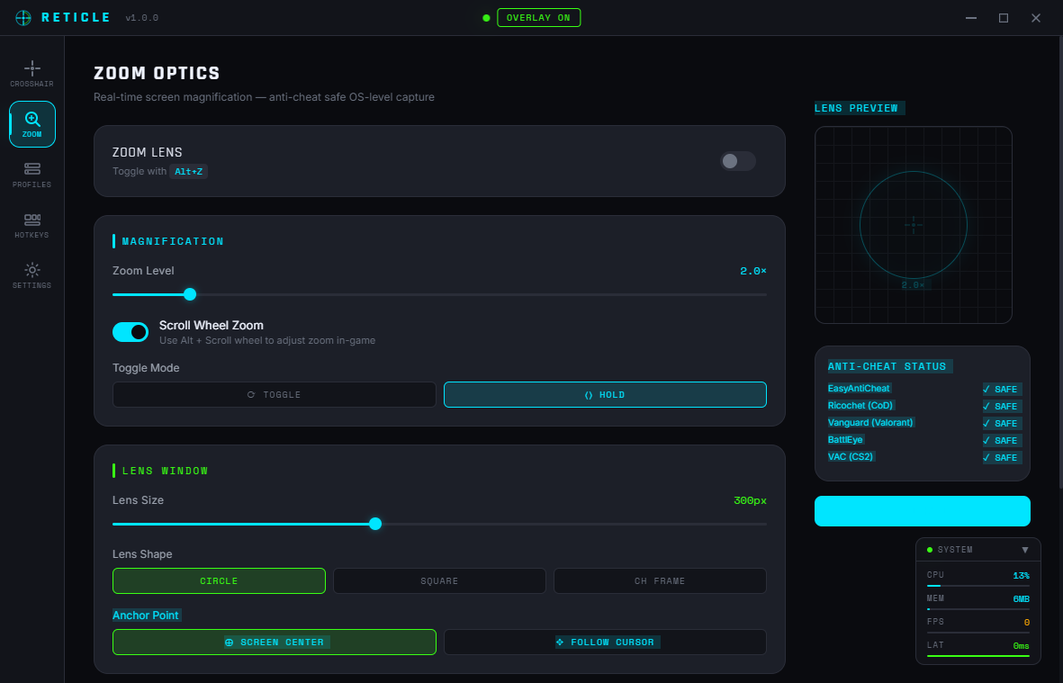
Task: Click the Vanguard (Valorant) label
Action: [870, 422]
